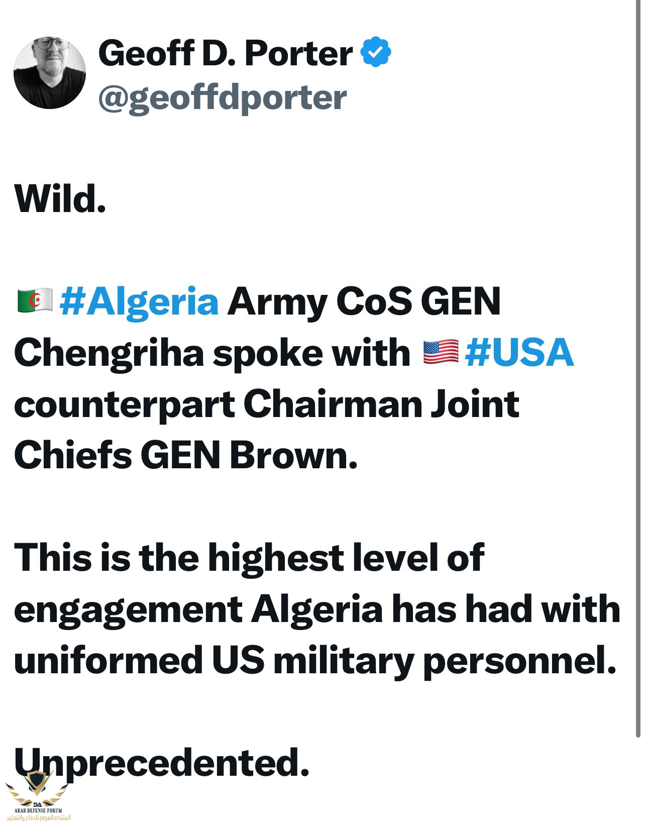Click the "This is the highest level of" line

[x=249, y=558]
